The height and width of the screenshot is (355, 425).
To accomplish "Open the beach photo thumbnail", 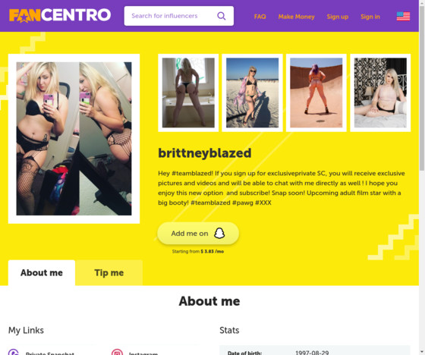I will [x=252, y=93].
